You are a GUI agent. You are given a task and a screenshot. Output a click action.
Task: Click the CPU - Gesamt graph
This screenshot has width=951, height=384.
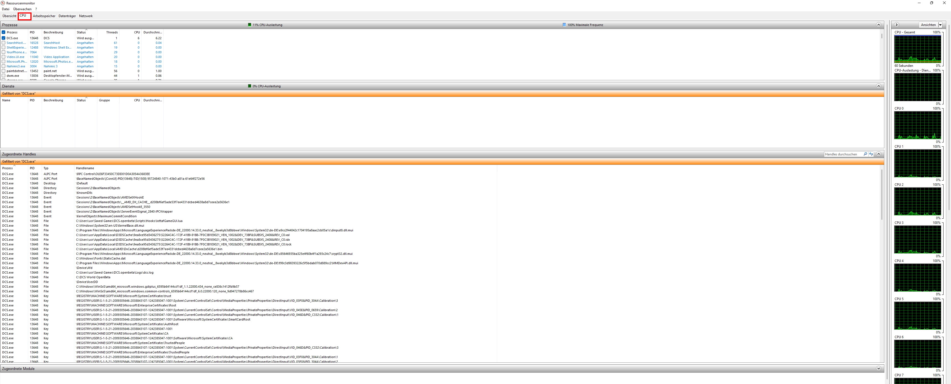coord(918,49)
